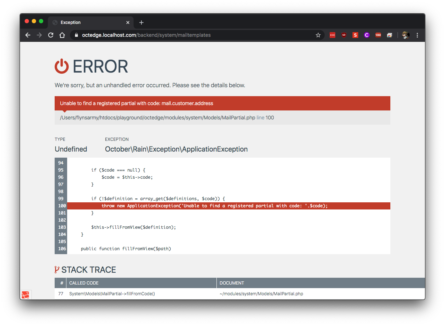The width and height of the screenshot is (445, 326).
Task: Select the Exception browser tab
Action: coord(91,23)
